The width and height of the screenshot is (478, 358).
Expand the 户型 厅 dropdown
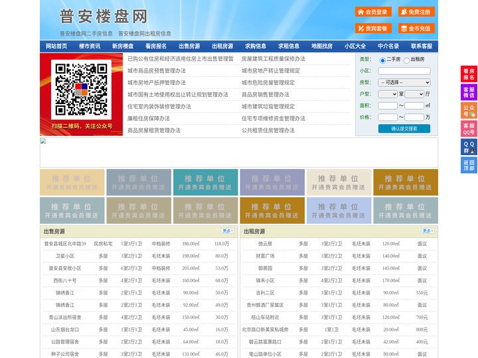pos(414,94)
